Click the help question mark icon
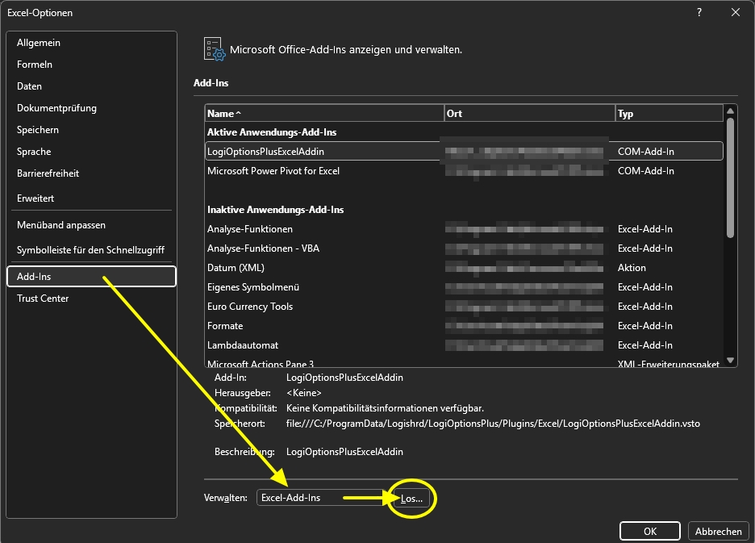Viewport: 755px width, 543px height. coord(699,12)
